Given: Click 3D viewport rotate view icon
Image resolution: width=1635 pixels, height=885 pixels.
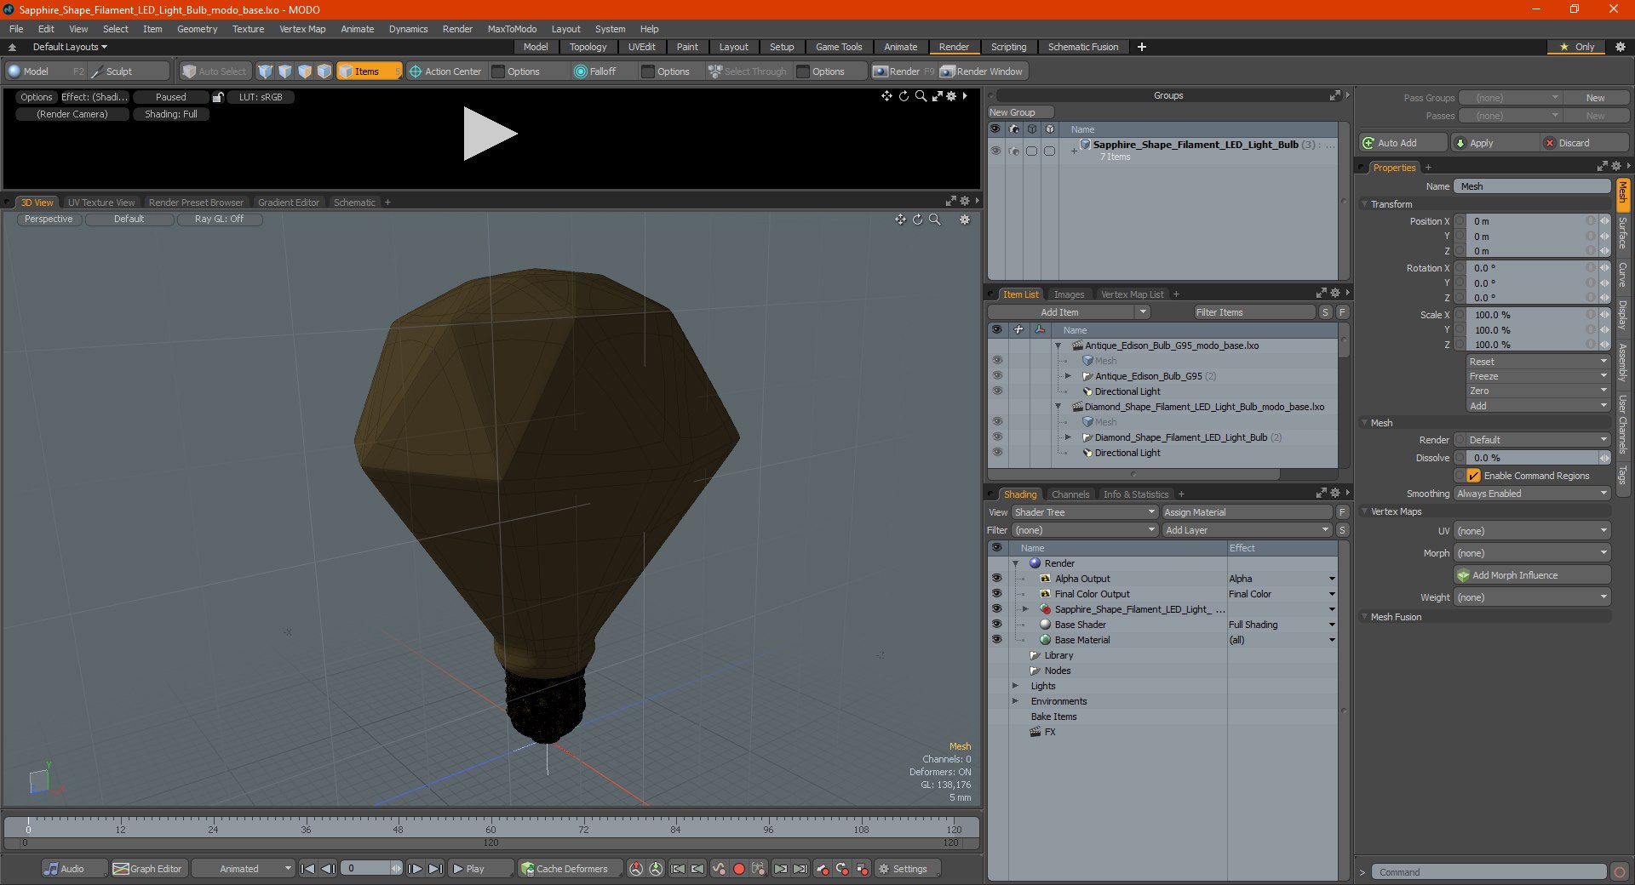Looking at the screenshot, I should tap(917, 220).
